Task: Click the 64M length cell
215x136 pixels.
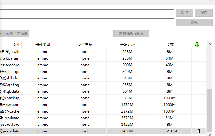Action: (x=170, y=58)
